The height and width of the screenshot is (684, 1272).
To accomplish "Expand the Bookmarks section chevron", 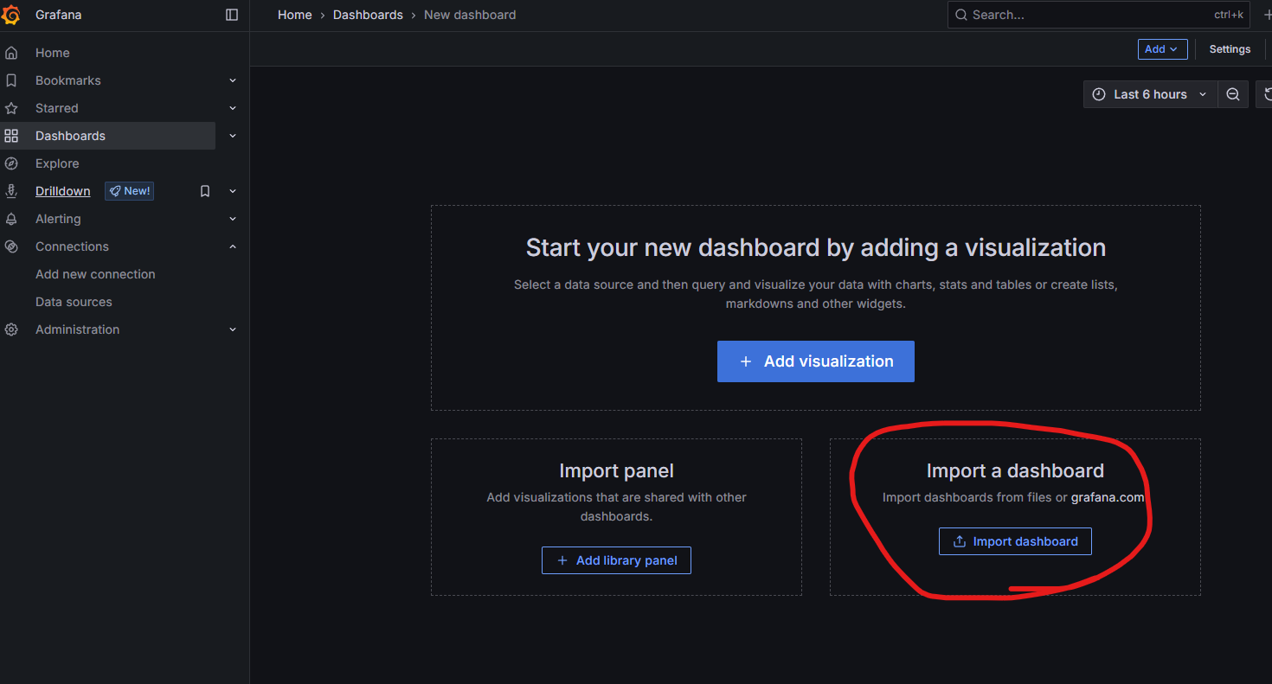I will [233, 80].
